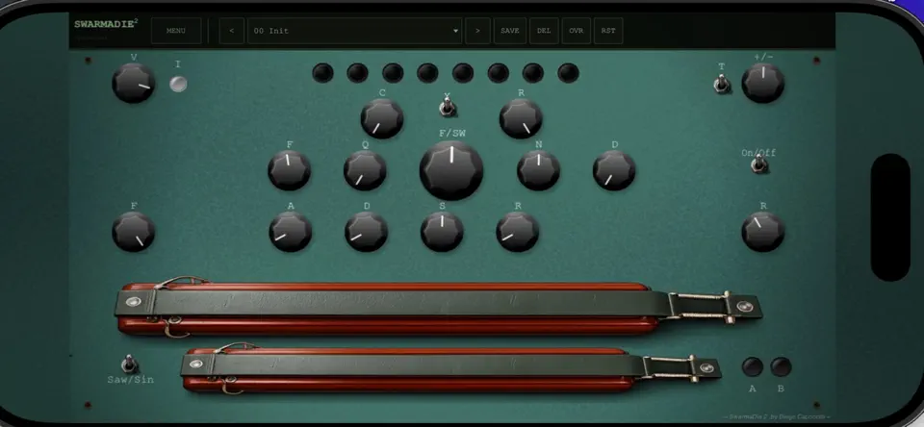This screenshot has width=924, height=427.
Task: Go to next preset with > button
Action: point(477,31)
